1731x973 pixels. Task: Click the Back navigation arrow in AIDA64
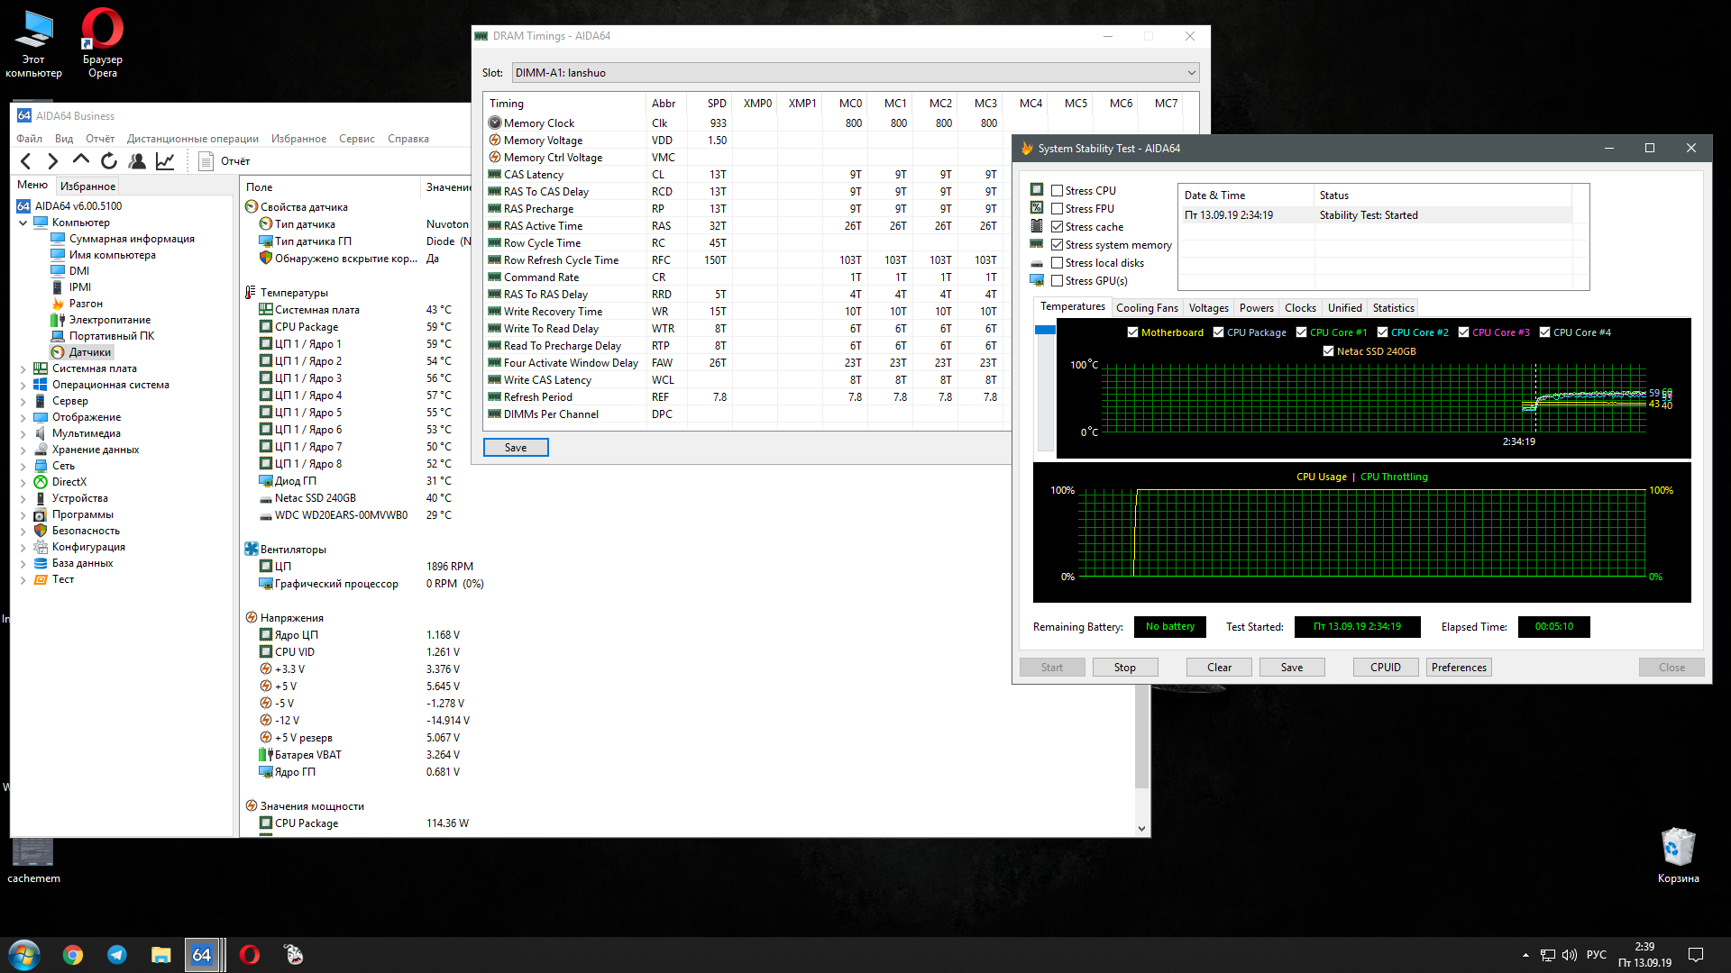(26, 161)
